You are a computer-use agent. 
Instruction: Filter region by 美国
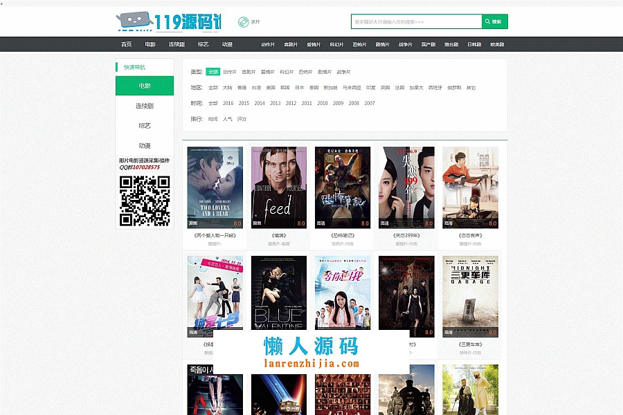(x=271, y=88)
